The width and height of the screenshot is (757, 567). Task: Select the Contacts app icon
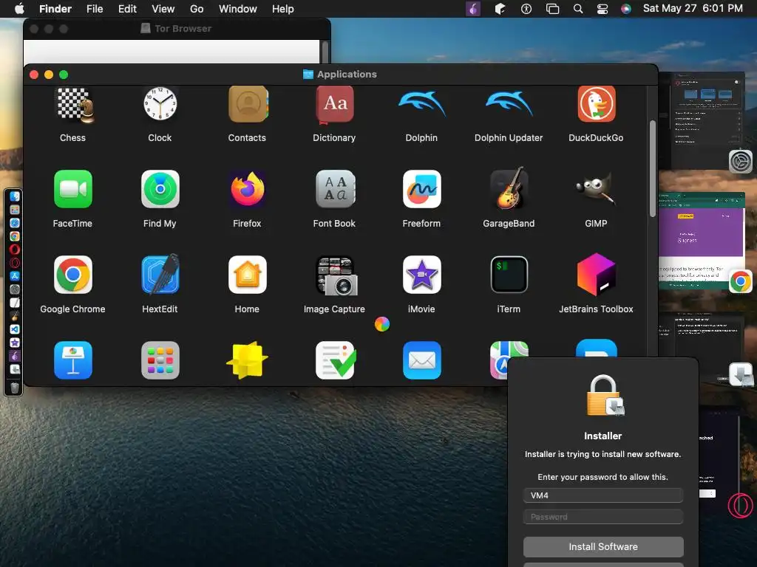tap(248, 103)
